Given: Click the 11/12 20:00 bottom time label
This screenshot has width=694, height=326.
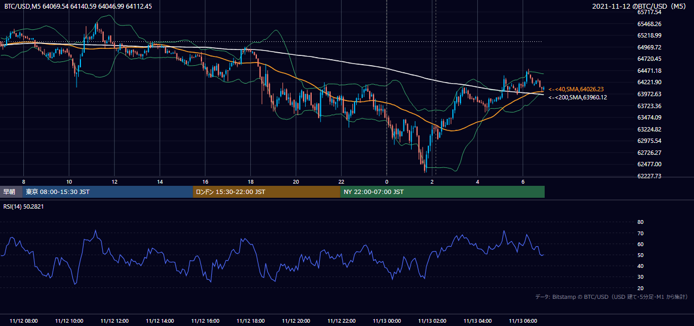Looking at the screenshot, I should click(x=295, y=321).
